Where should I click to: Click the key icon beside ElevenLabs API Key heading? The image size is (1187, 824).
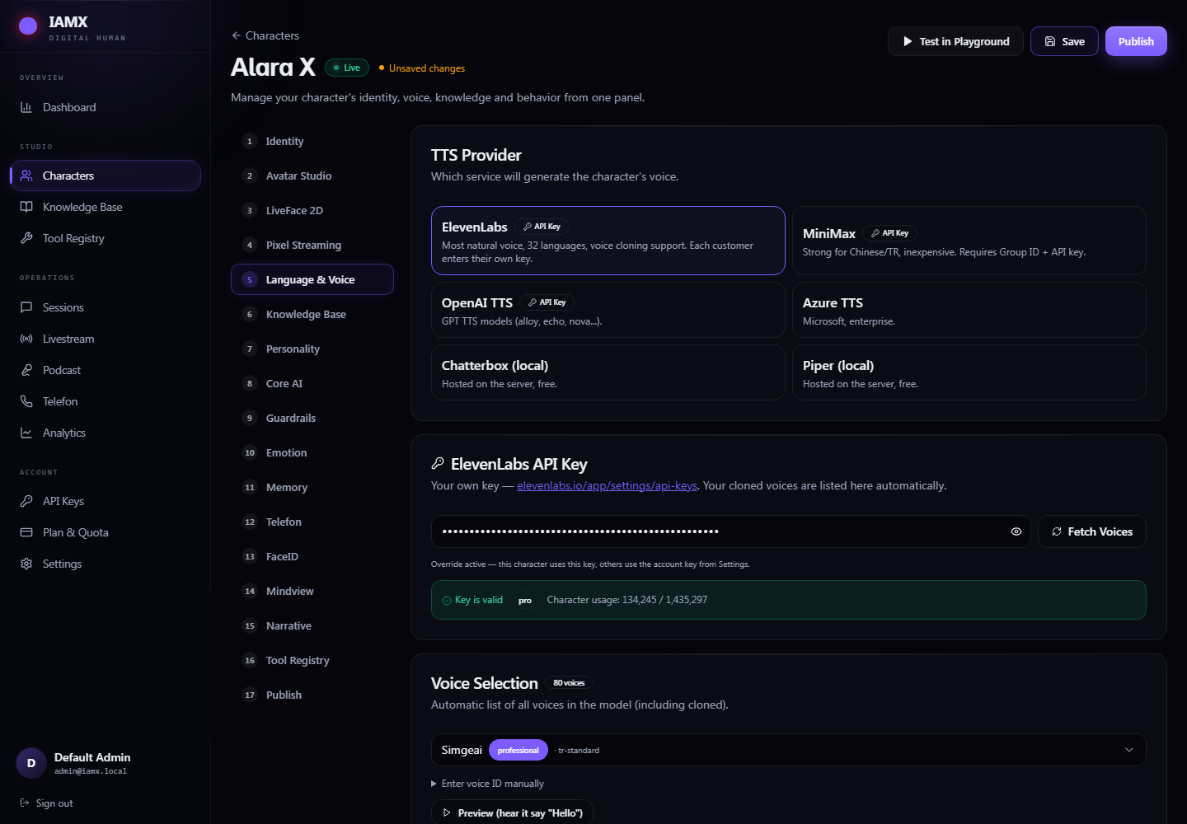click(438, 464)
